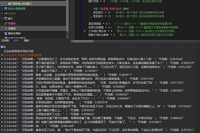This screenshot has height=133, width=200.
Task: Expand output row with 可信度 0.999845
Action: click(x=2, y=114)
